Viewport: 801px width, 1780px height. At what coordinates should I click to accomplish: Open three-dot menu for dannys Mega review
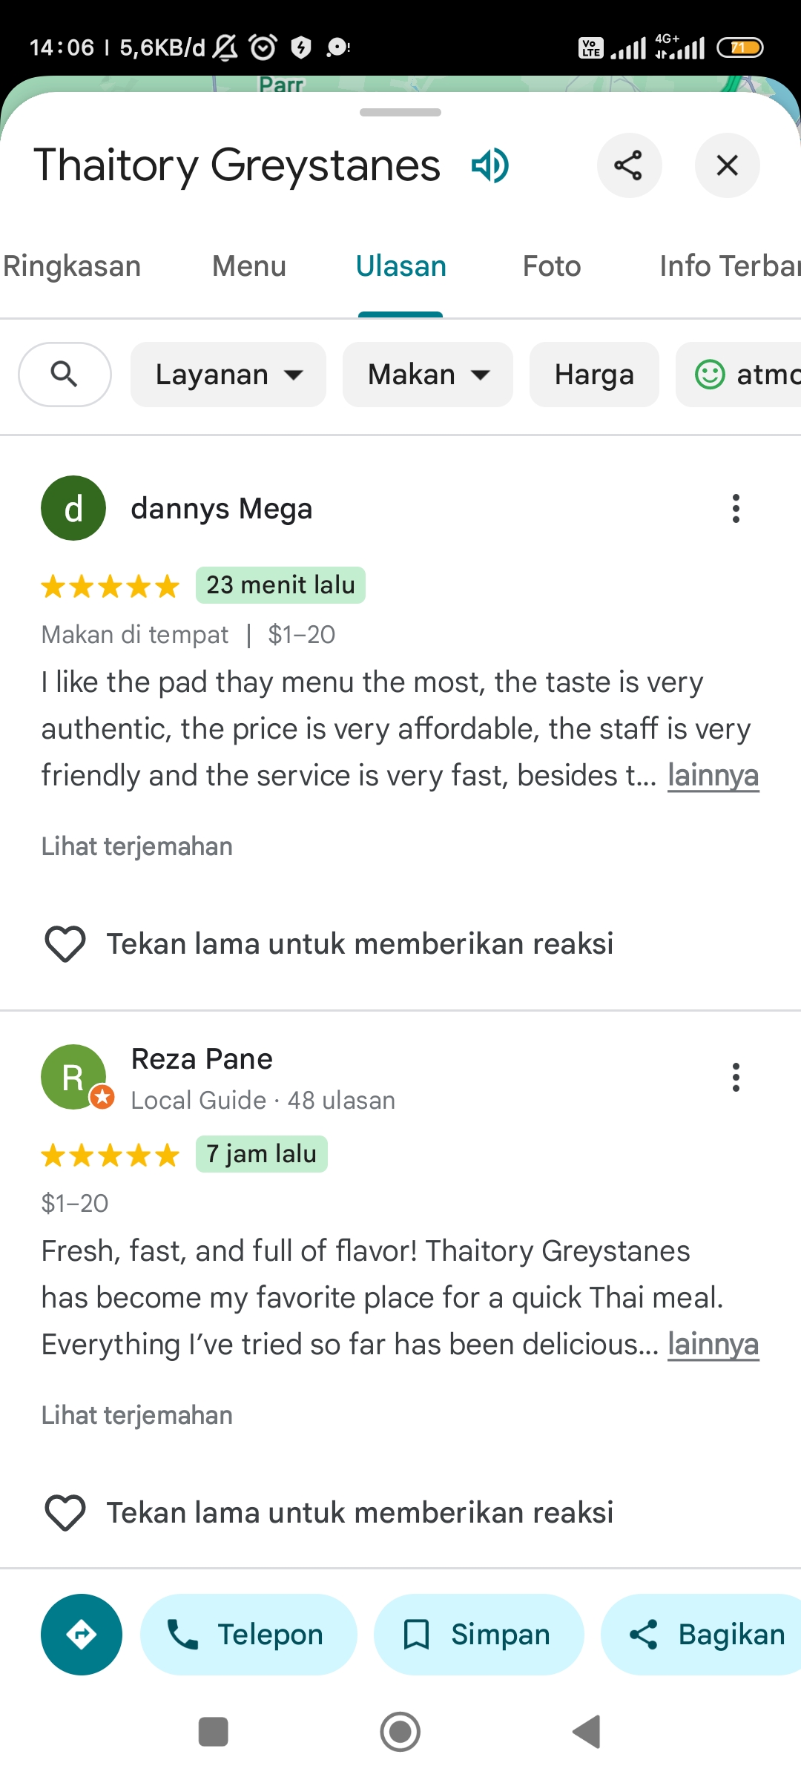736,509
